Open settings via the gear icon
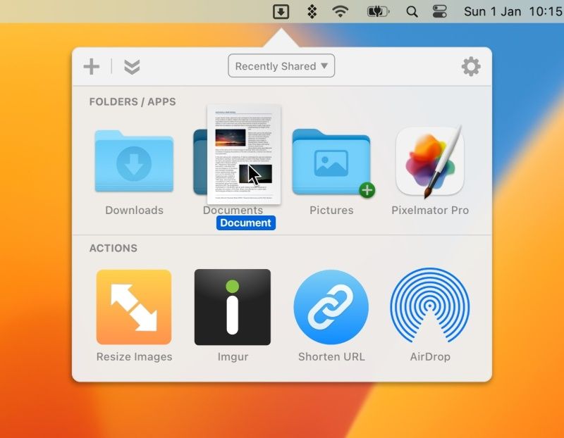 pyautogui.click(x=470, y=67)
